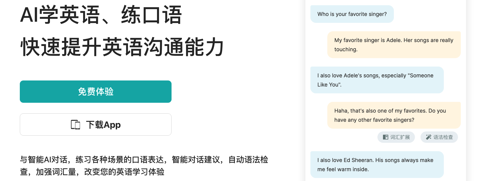Click the book icon for 词汇扩展

tap(385, 137)
